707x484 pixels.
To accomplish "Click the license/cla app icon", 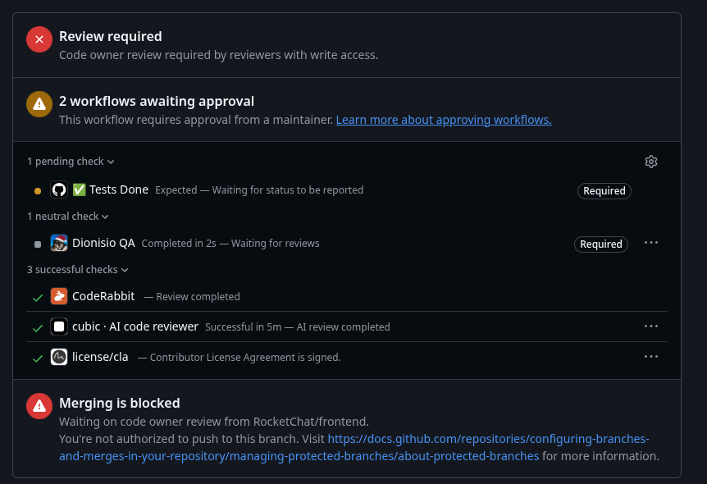I will coord(59,357).
